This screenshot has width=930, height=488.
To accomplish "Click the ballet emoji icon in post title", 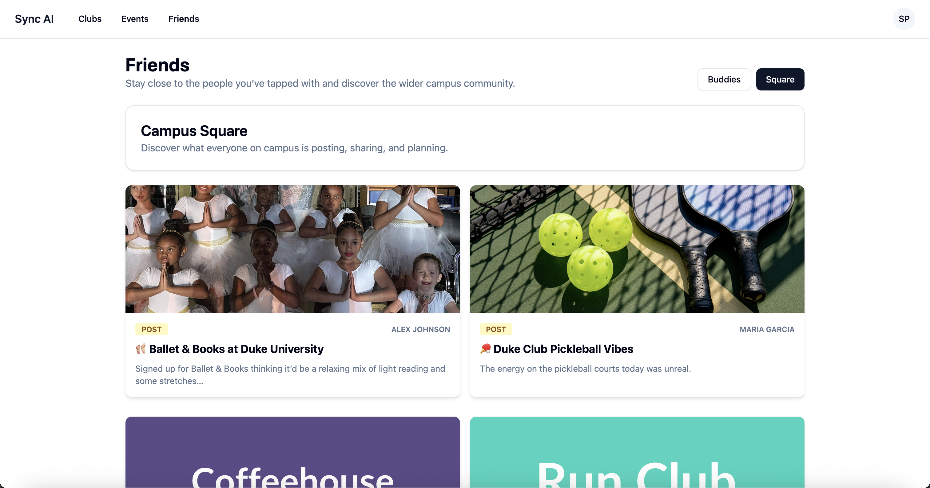I will 141,349.
